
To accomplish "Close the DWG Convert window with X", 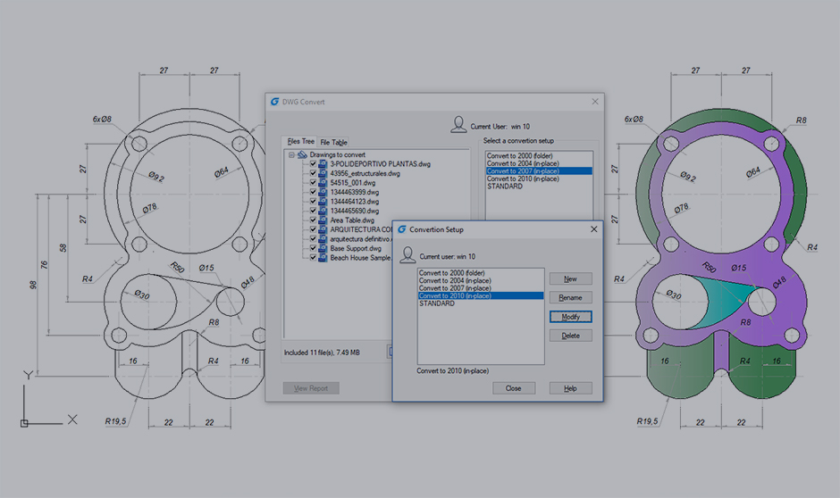I will [x=595, y=102].
